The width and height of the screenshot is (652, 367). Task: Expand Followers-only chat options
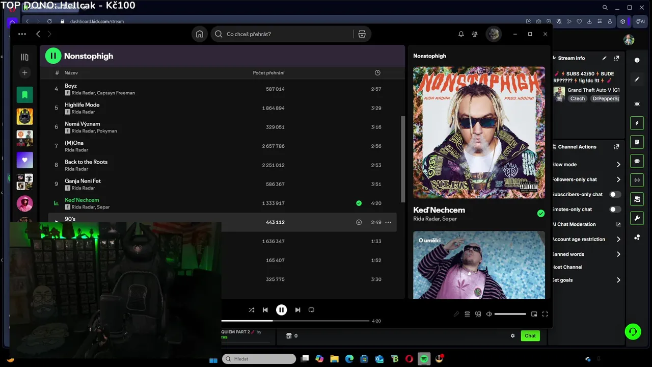[x=618, y=179]
